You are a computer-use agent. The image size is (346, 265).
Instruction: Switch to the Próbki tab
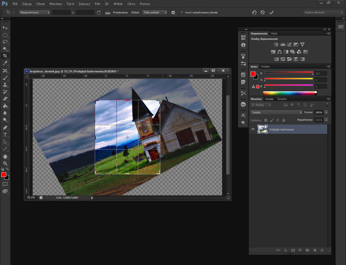click(265, 66)
